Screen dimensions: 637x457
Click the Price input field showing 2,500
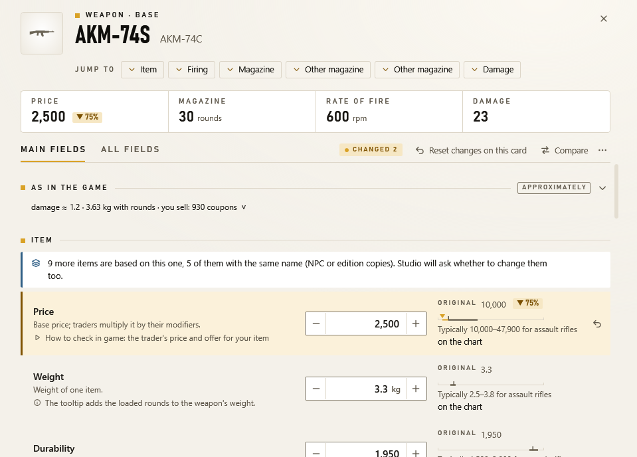point(365,323)
